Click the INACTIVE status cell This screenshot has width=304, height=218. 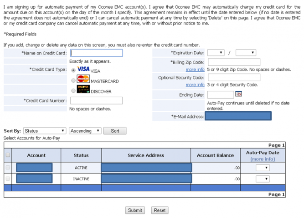coord(81,179)
